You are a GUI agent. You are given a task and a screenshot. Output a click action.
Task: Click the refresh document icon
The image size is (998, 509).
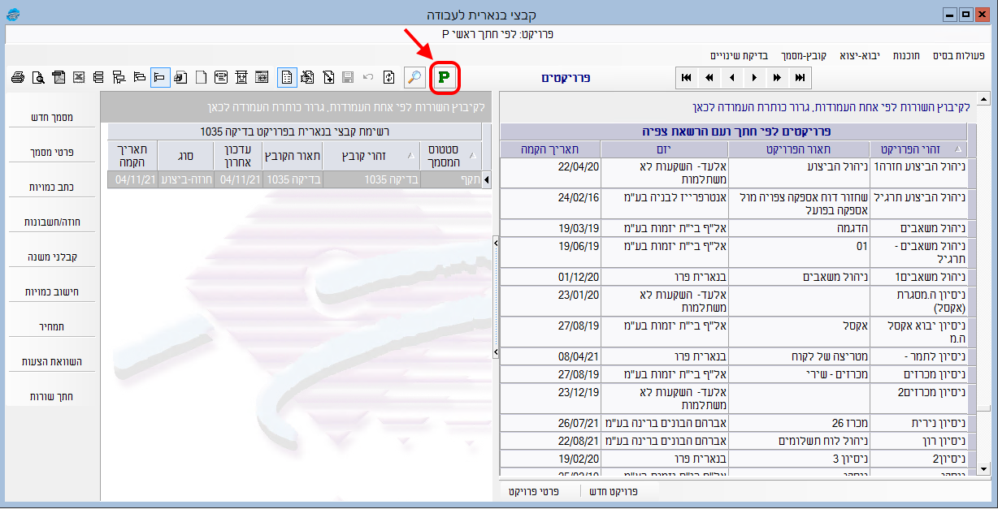tap(389, 77)
